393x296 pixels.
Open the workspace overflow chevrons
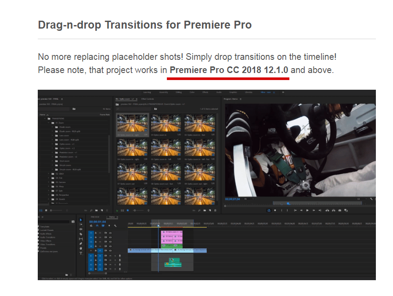(283, 92)
